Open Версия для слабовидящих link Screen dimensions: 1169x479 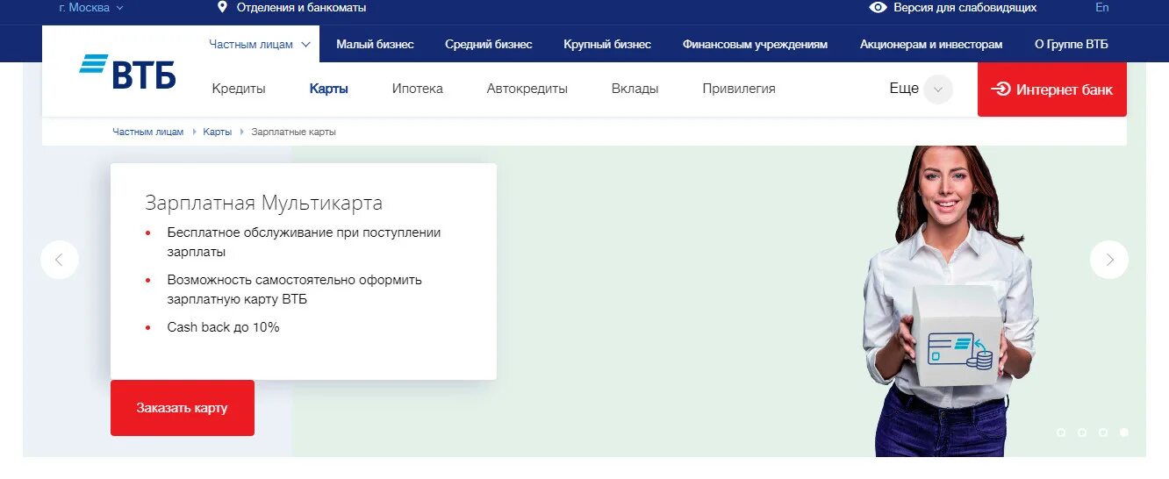(965, 7)
